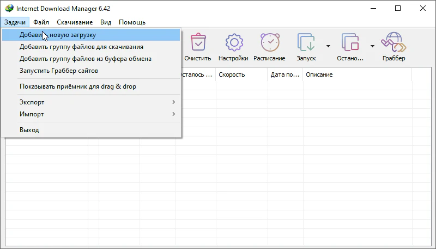Expand the dropdown arrow beside Запуск
This screenshot has height=249, width=436.
point(328,46)
